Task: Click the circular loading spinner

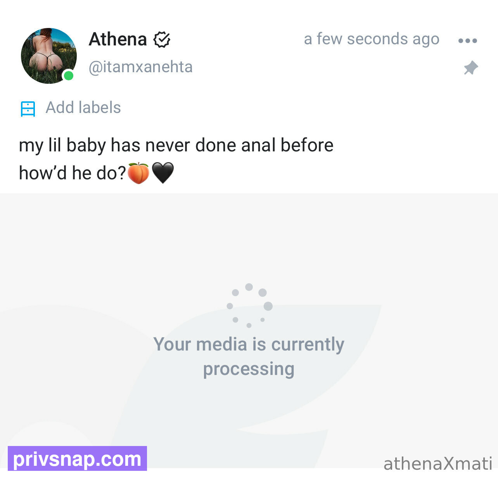Action: click(249, 306)
